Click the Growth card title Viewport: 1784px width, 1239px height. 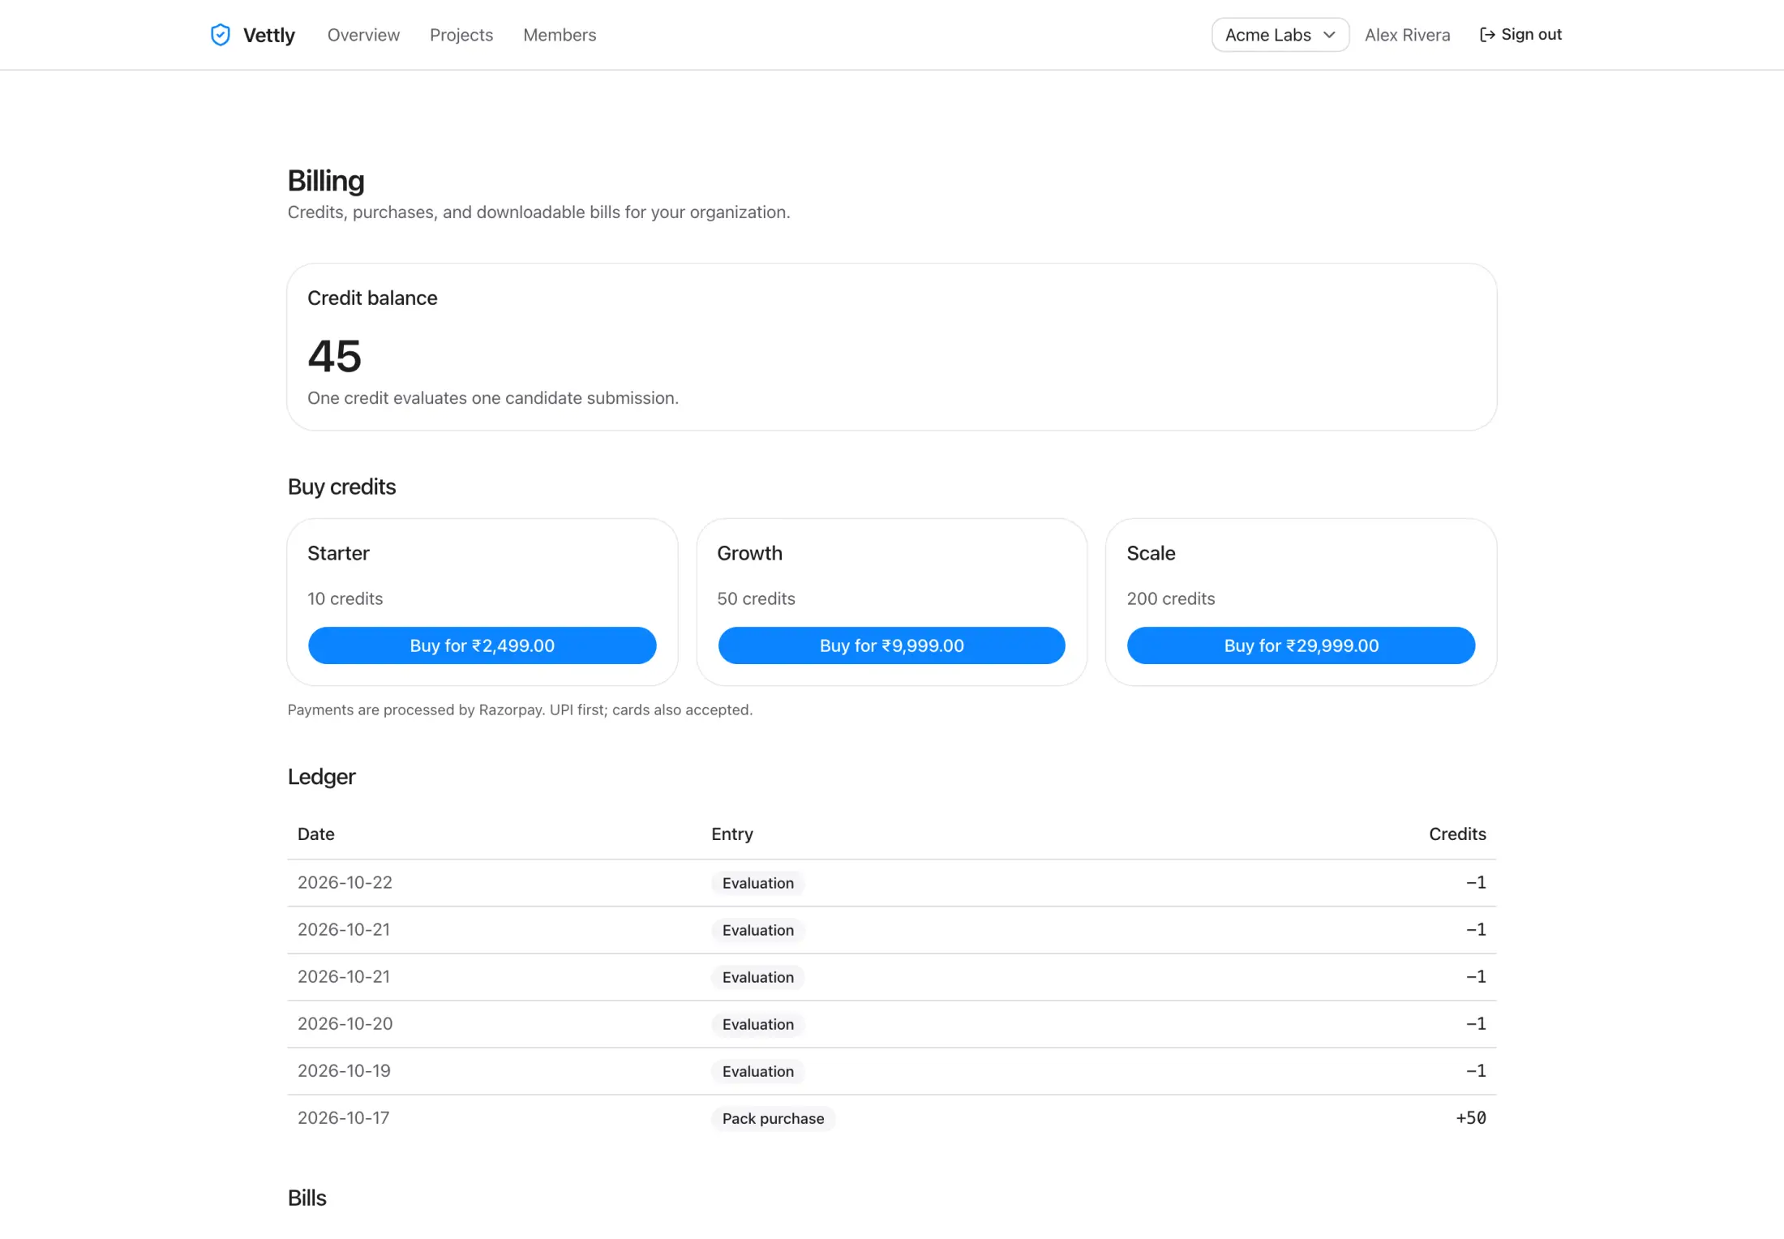click(x=749, y=553)
